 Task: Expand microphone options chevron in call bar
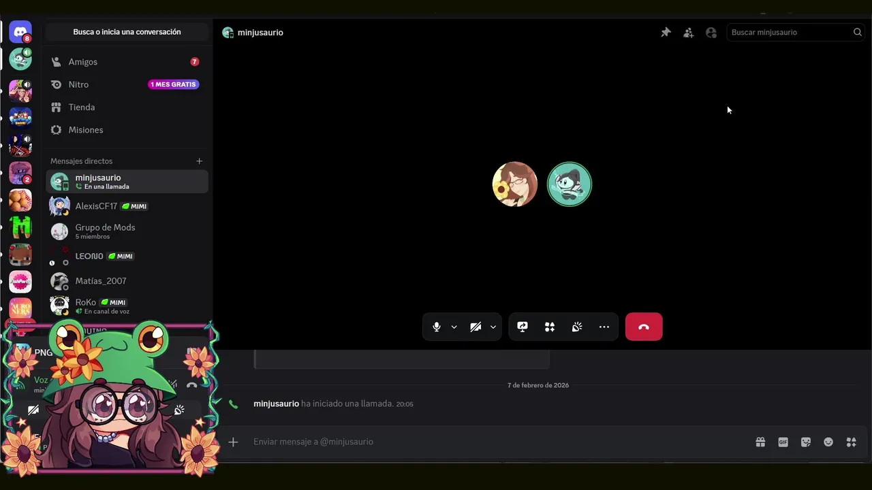point(454,327)
